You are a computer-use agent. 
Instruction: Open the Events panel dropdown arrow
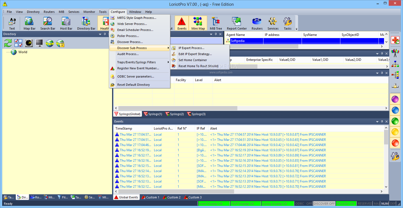point(377,121)
